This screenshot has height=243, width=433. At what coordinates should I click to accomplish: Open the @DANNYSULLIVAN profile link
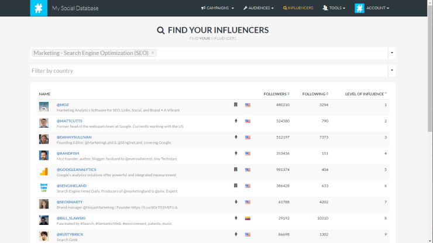(74, 137)
